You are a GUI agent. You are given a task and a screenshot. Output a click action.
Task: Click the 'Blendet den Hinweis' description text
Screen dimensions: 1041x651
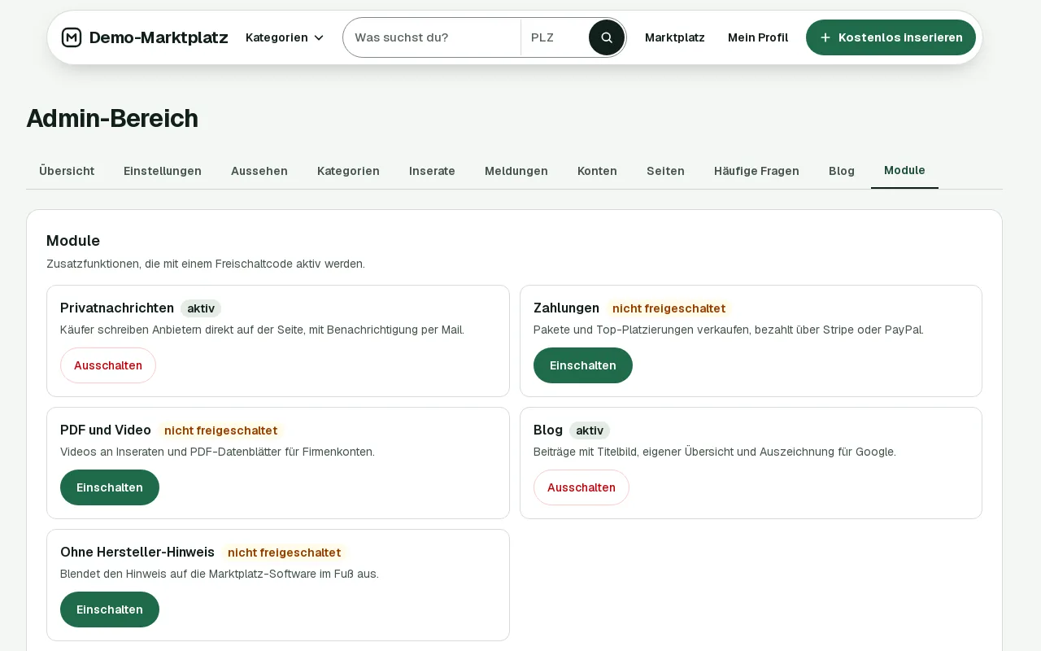pyautogui.click(x=220, y=574)
